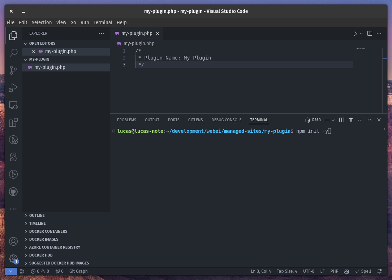The height and width of the screenshot is (280, 392).
Task: Open Explorer views and more actions ellipsis
Action: [102, 34]
